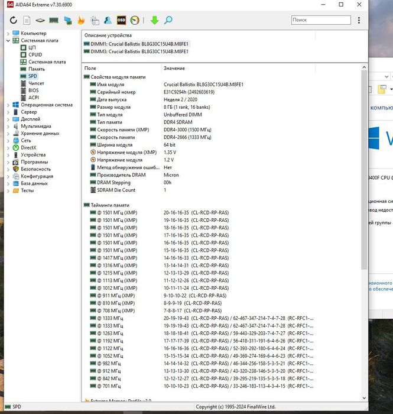Click the memory module toolbar icon
The width and height of the screenshot is (393, 414).
(x=54, y=20)
